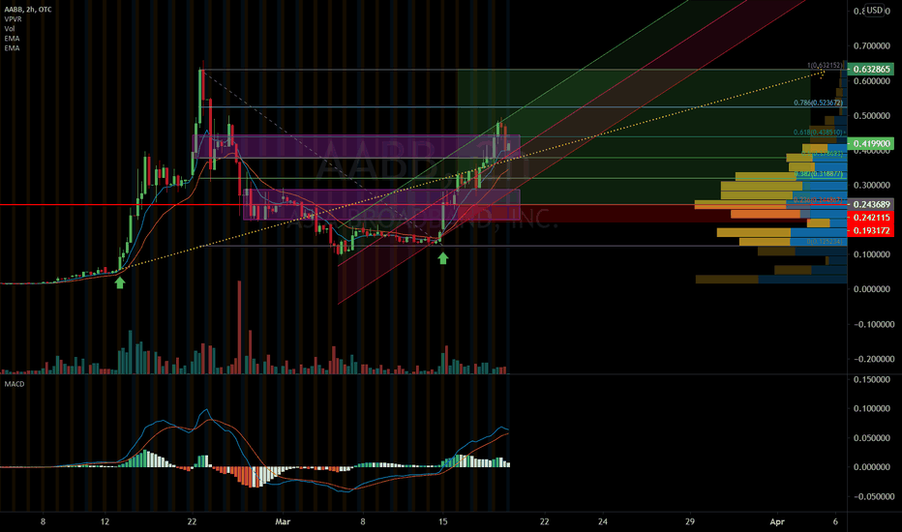Select the VPVR indicator label

pyautogui.click(x=13, y=19)
